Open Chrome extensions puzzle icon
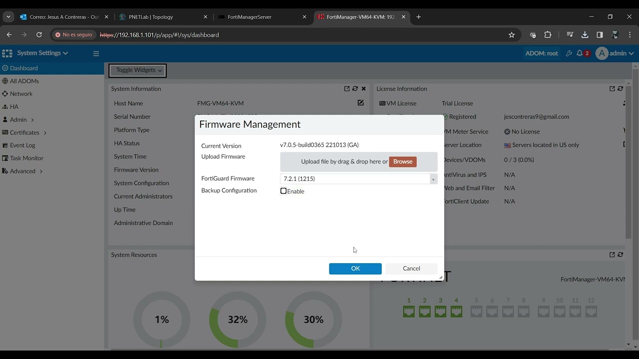 click(548, 35)
